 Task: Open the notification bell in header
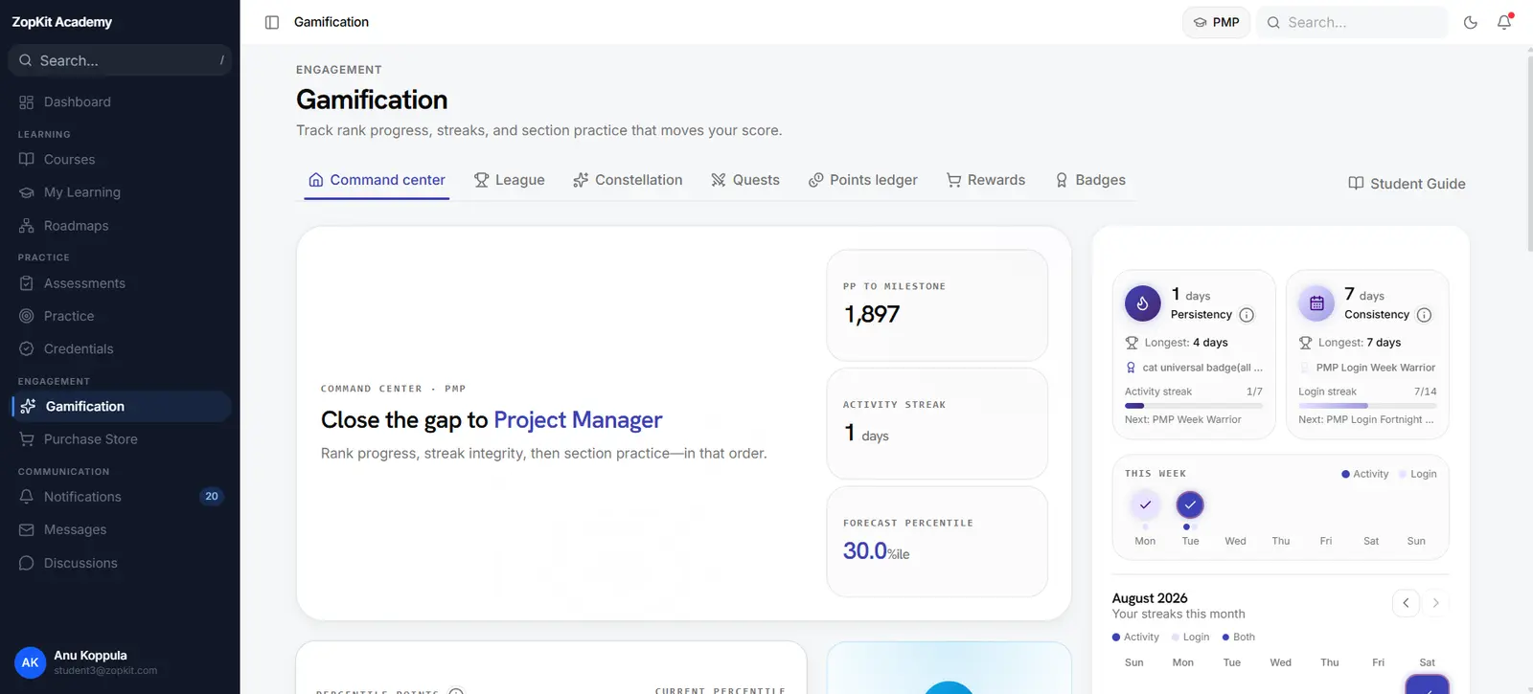1504,22
